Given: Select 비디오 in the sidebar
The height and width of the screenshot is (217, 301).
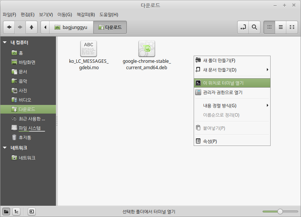Looking at the screenshot, I should click(28, 100).
